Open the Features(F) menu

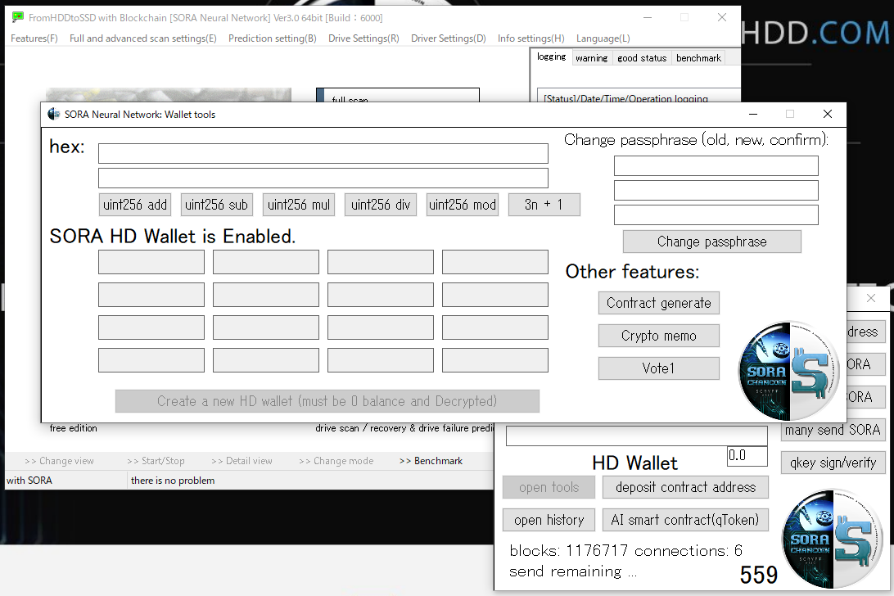[34, 38]
